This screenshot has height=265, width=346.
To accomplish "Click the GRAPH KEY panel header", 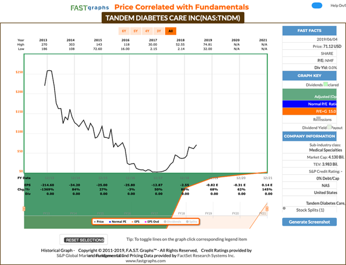I will click(x=309, y=76).
